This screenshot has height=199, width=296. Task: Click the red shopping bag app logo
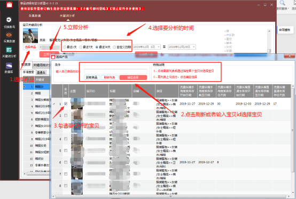pos(9,4)
